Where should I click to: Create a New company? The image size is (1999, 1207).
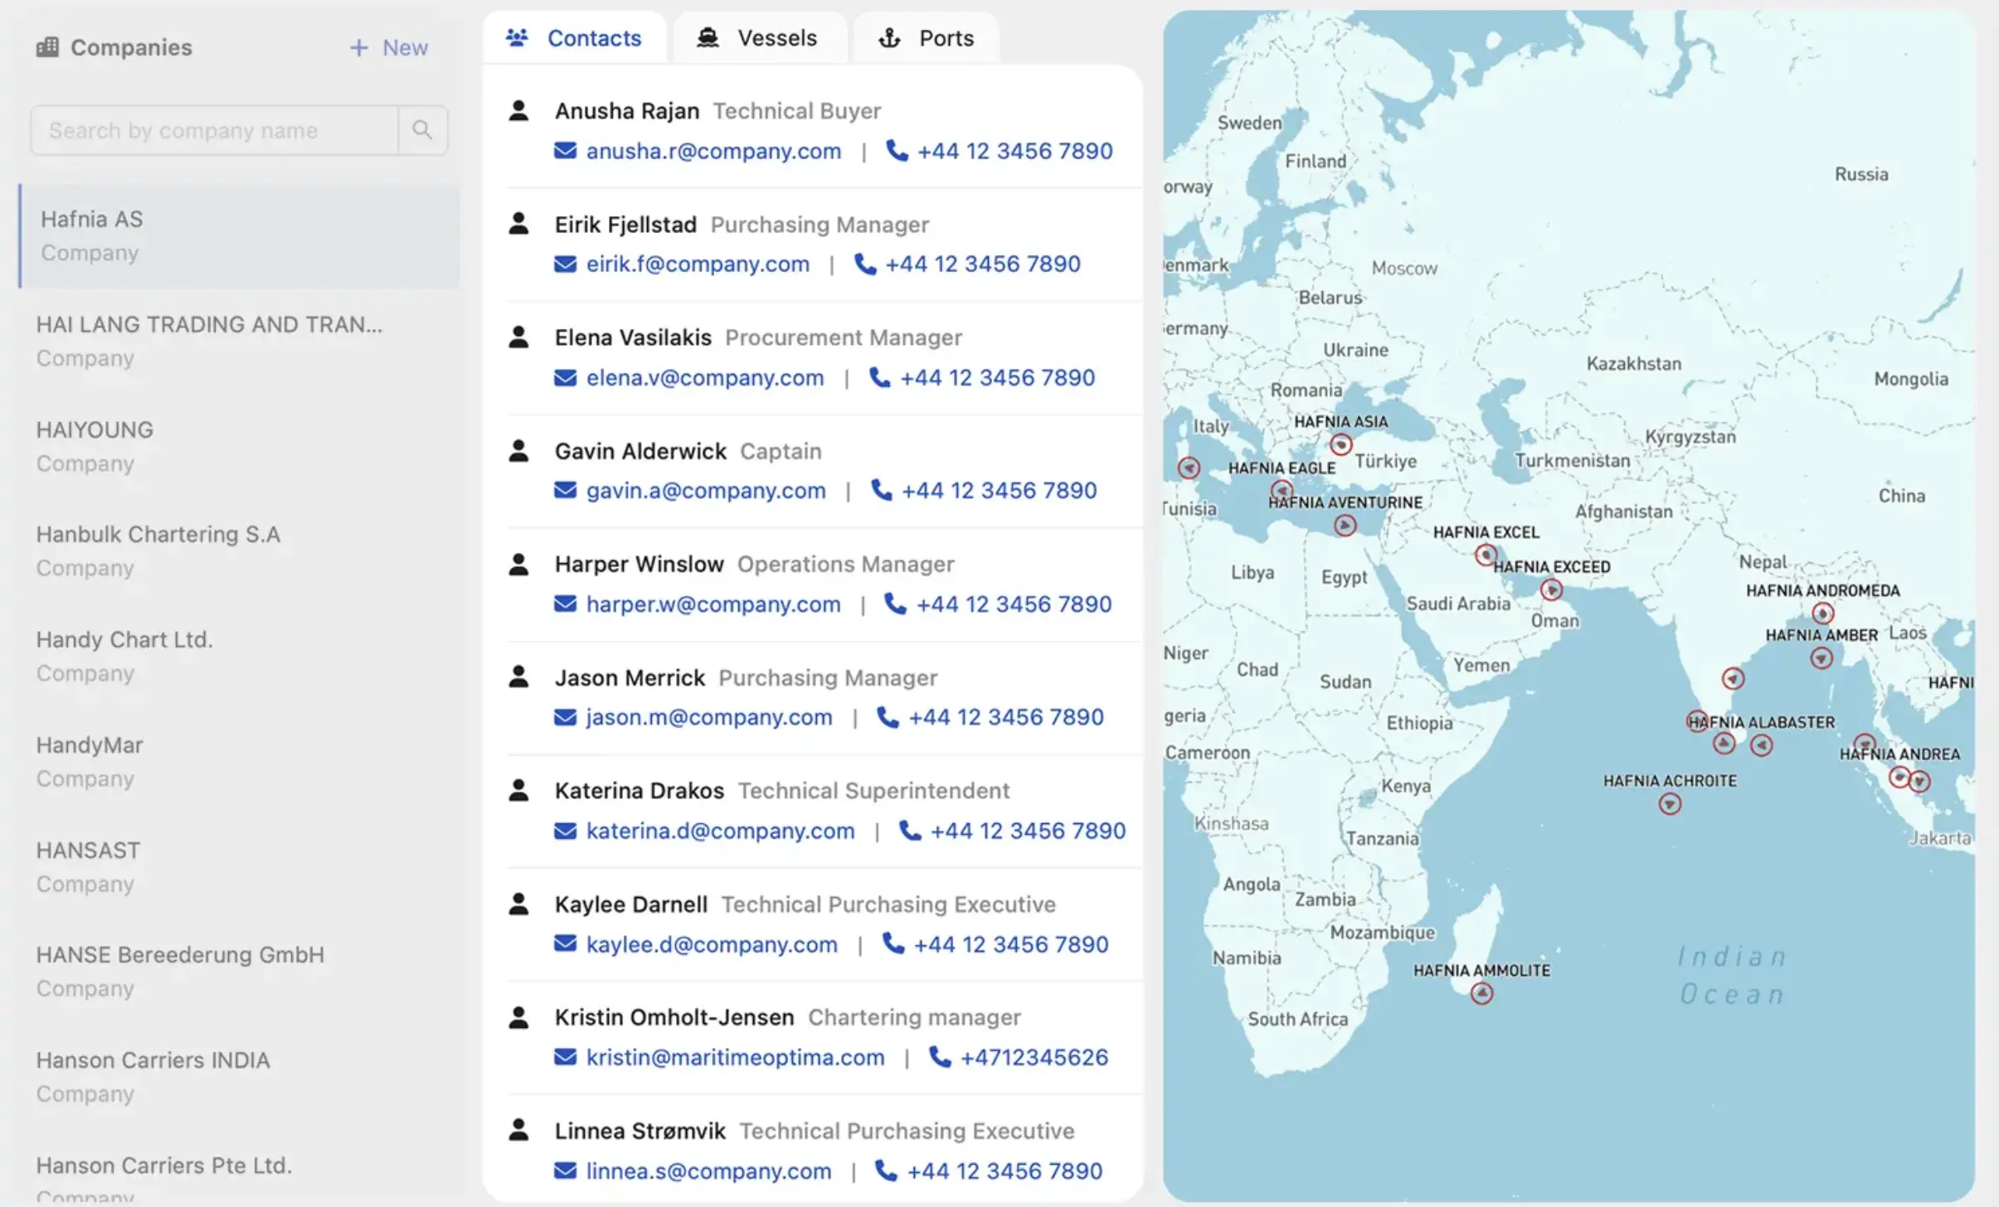tap(388, 47)
